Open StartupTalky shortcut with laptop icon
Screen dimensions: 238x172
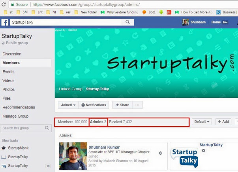pos(18,157)
